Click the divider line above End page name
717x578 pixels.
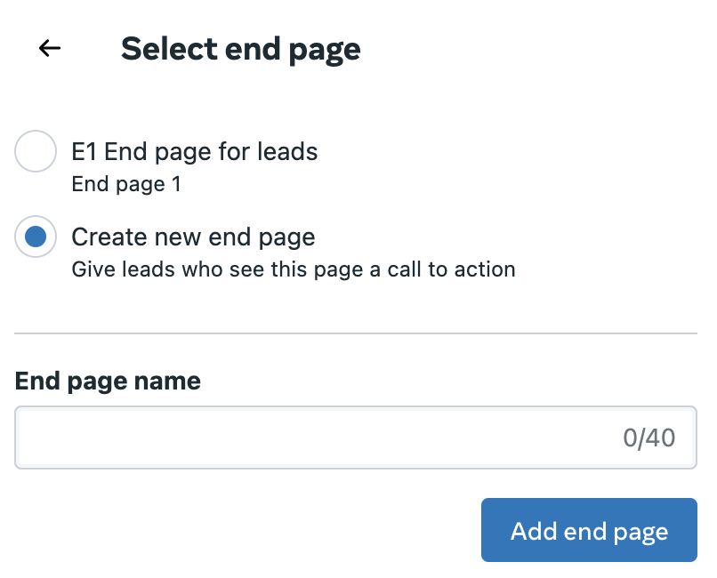(356, 333)
